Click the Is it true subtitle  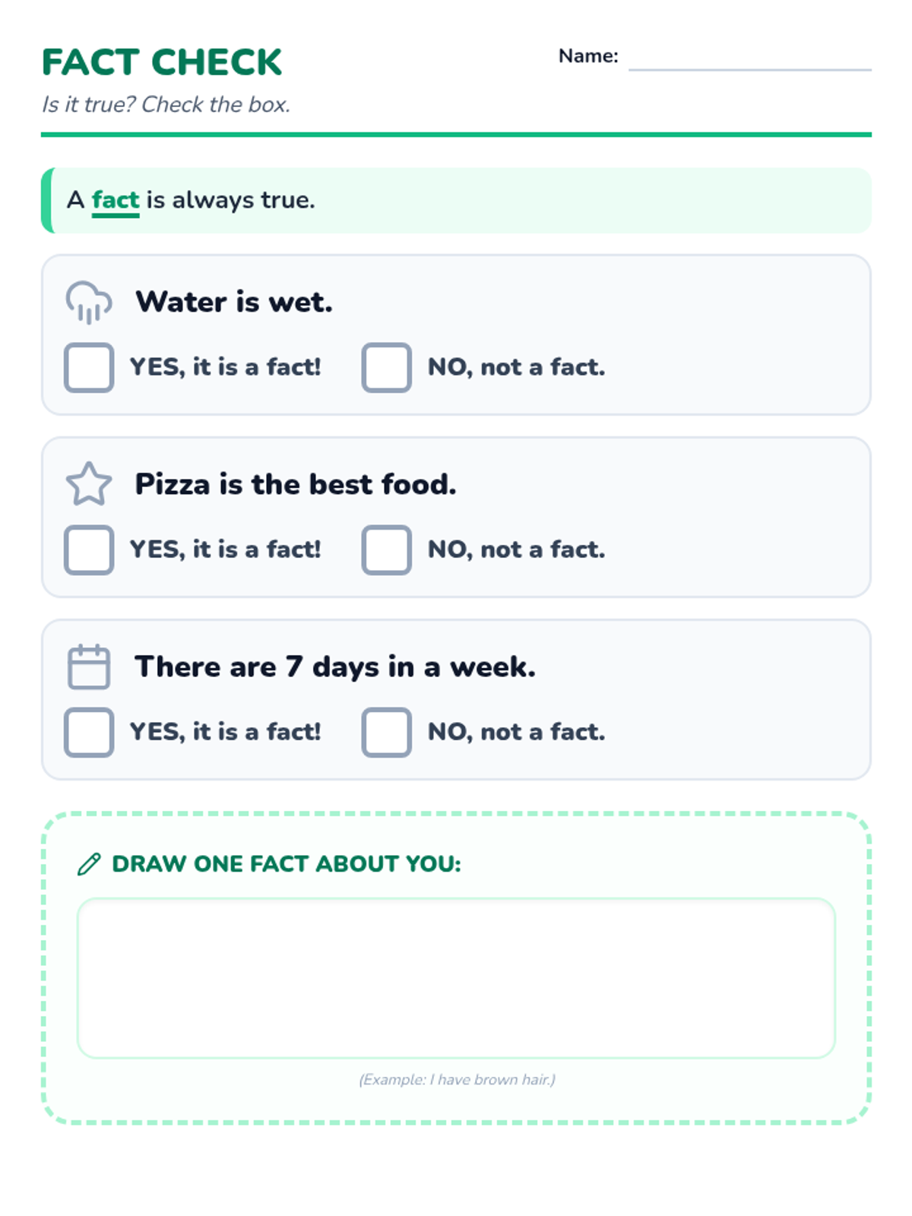pyautogui.click(x=166, y=104)
